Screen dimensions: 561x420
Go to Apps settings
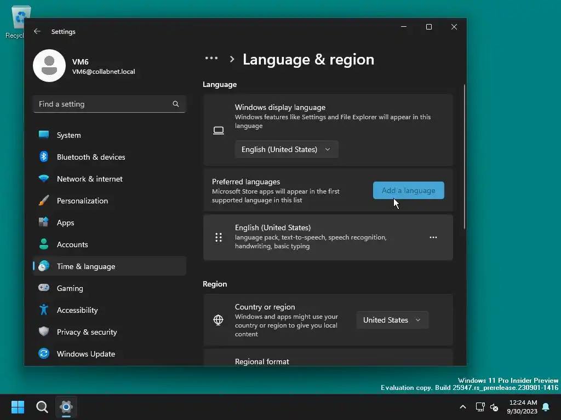pyautogui.click(x=110, y=223)
